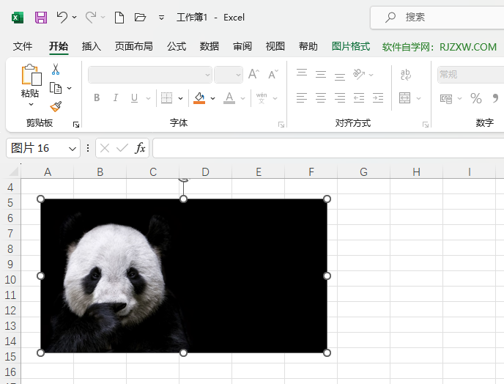Screen dimensions: 504x384
Task: Open 对齐方式 settings dialog launcher
Action: coord(426,125)
